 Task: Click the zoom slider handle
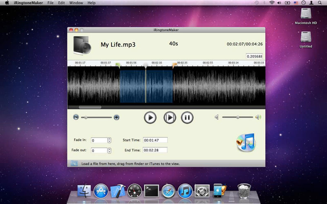click(86, 118)
